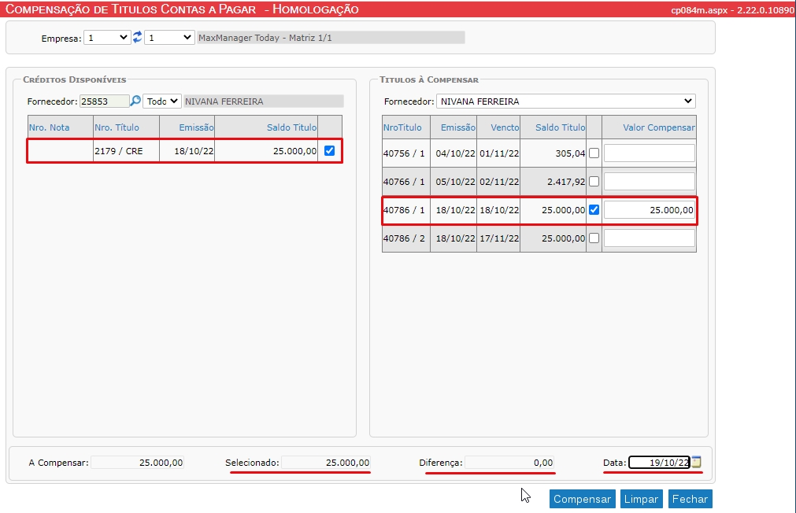Click the Selecionado value field

click(327, 463)
